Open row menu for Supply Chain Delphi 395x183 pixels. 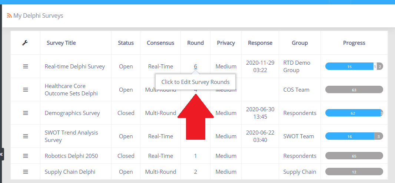pyautogui.click(x=26, y=172)
